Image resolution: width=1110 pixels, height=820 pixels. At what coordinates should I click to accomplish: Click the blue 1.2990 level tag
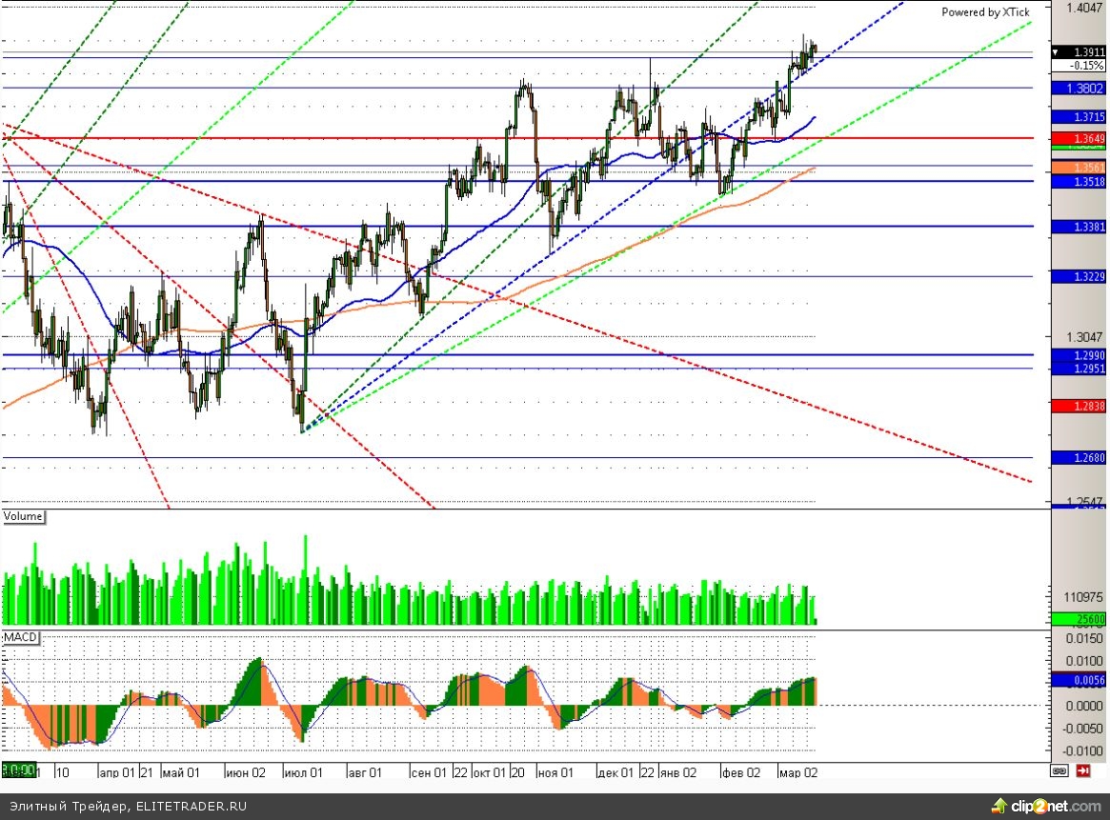1079,355
